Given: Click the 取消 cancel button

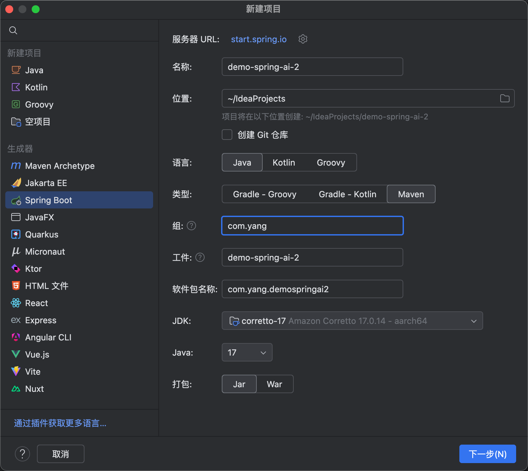Looking at the screenshot, I should point(61,454).
